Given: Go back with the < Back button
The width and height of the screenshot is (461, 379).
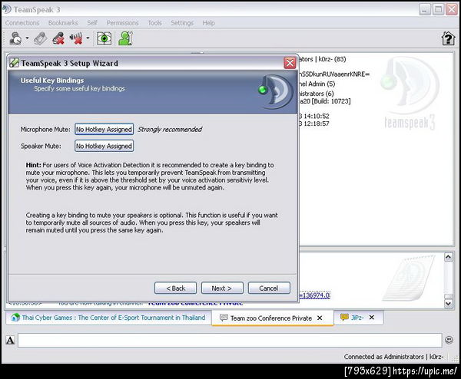Looking at the screenshot, I should (175, 288).
